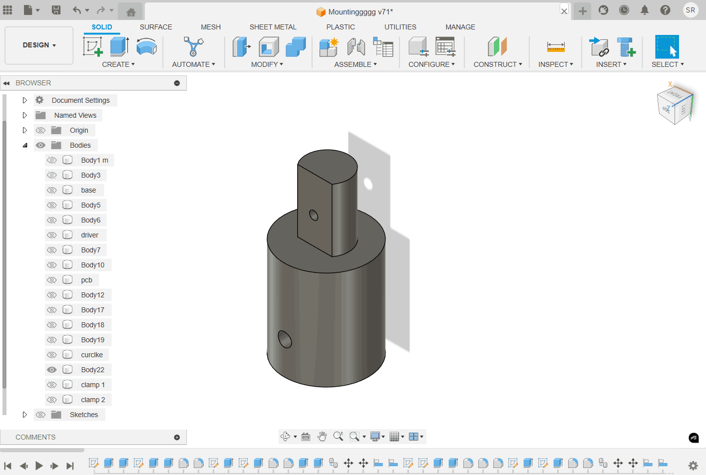Expand Document Settings node
706x475 pixels.
tap(24, 100)
